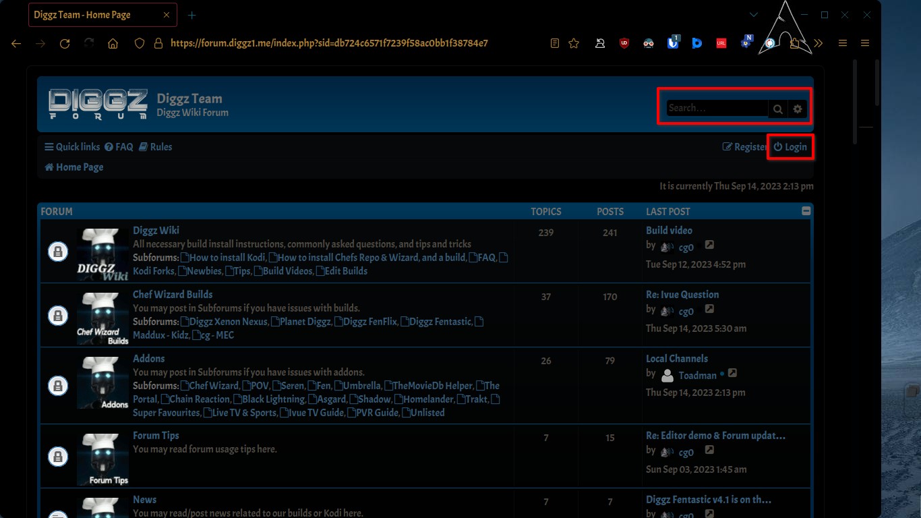Open the Quick links dropdown menu
This screenshot has width=921, height=518.
click(x=72, y=147)
